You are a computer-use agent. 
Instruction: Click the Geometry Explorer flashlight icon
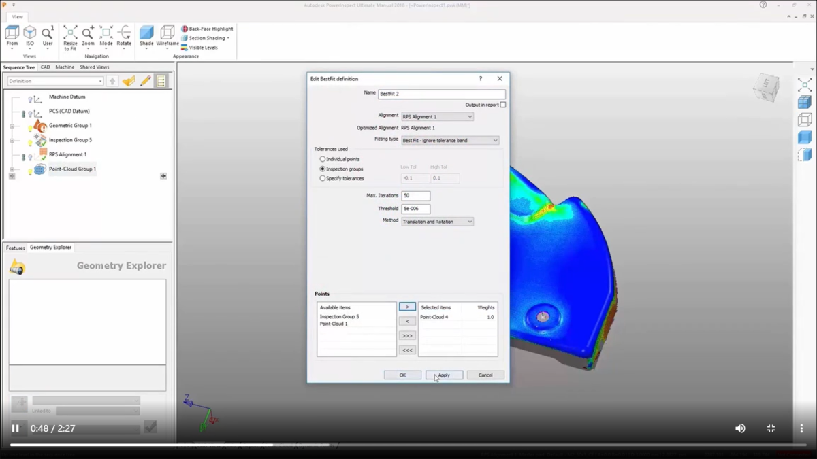pos(17,268)
